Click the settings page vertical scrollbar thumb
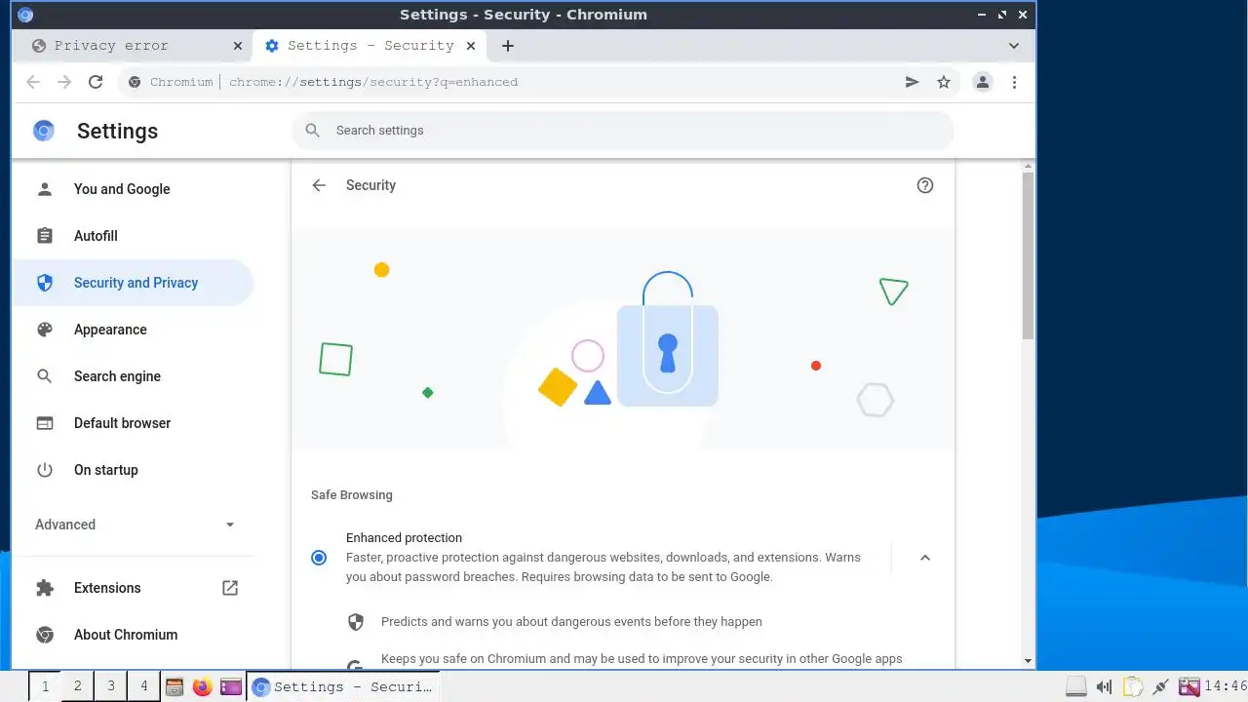Screen dimensions: 1248x702 1028,256
